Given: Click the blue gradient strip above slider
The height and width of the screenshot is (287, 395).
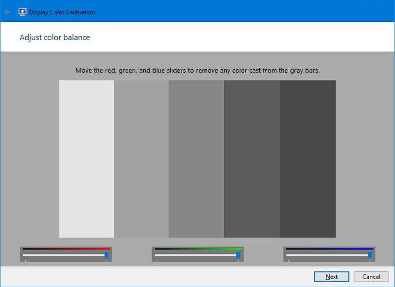Looking at the screenshot, I should click(329, 248).
